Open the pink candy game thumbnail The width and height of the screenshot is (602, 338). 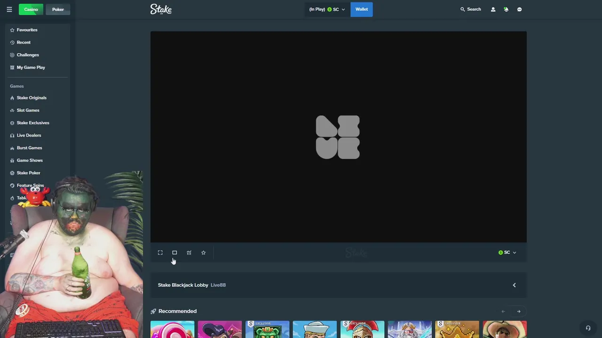pos(172,330)
